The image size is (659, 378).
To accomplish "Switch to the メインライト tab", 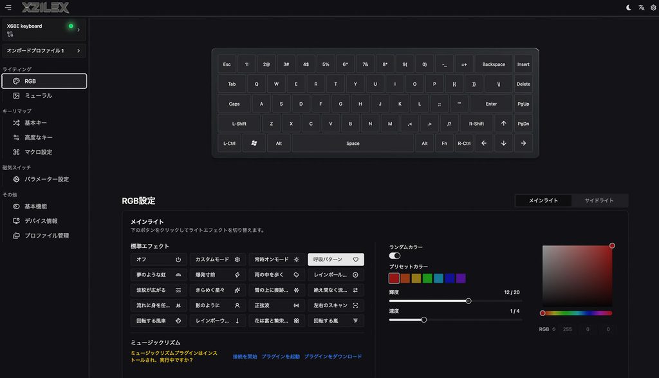I will coord(543,200).
